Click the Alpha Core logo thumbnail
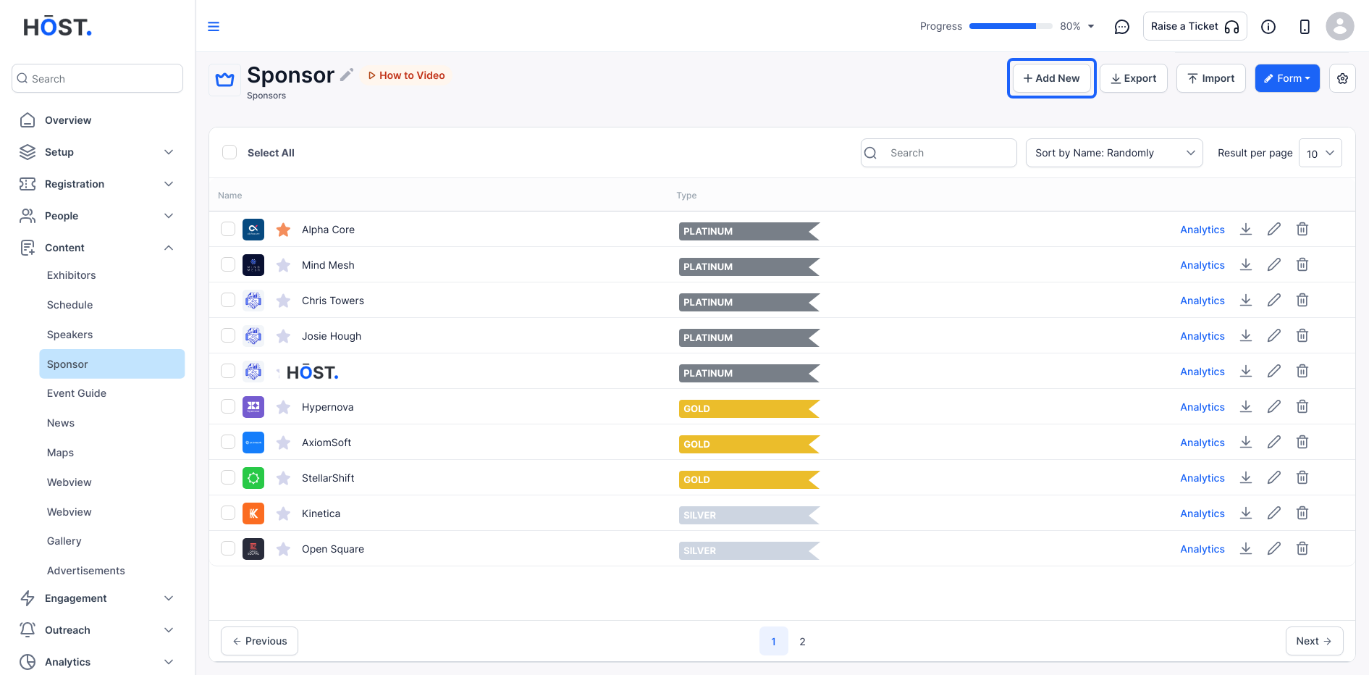The width and height of the screenshot is (1369, 675). (253, 230)
